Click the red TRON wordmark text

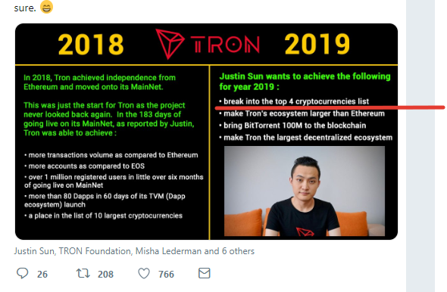pos(225,45)
